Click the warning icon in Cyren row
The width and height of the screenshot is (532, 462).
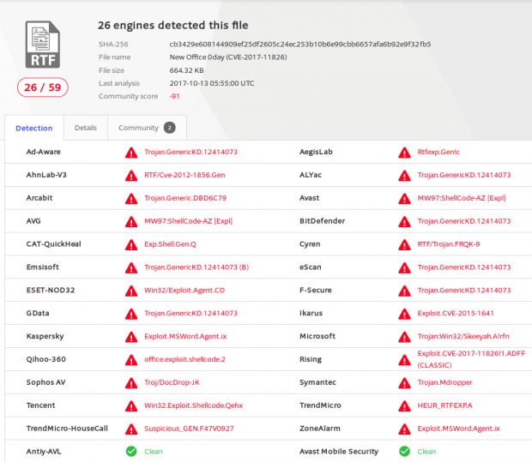(404, 245)
